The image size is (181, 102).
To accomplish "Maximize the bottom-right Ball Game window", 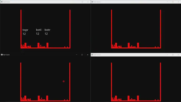I will click(173, 55).
